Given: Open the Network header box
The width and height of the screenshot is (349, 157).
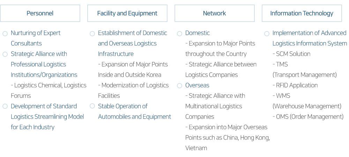Looking at the screenshot, I should (x=215, y=13).
